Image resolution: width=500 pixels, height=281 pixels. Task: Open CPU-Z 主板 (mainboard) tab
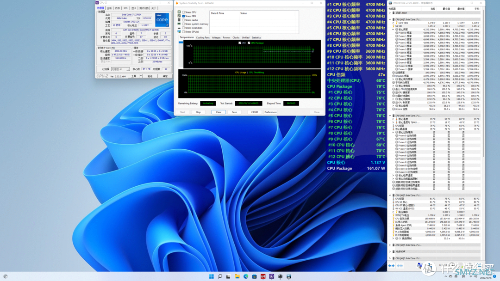(x=109, y=8)
